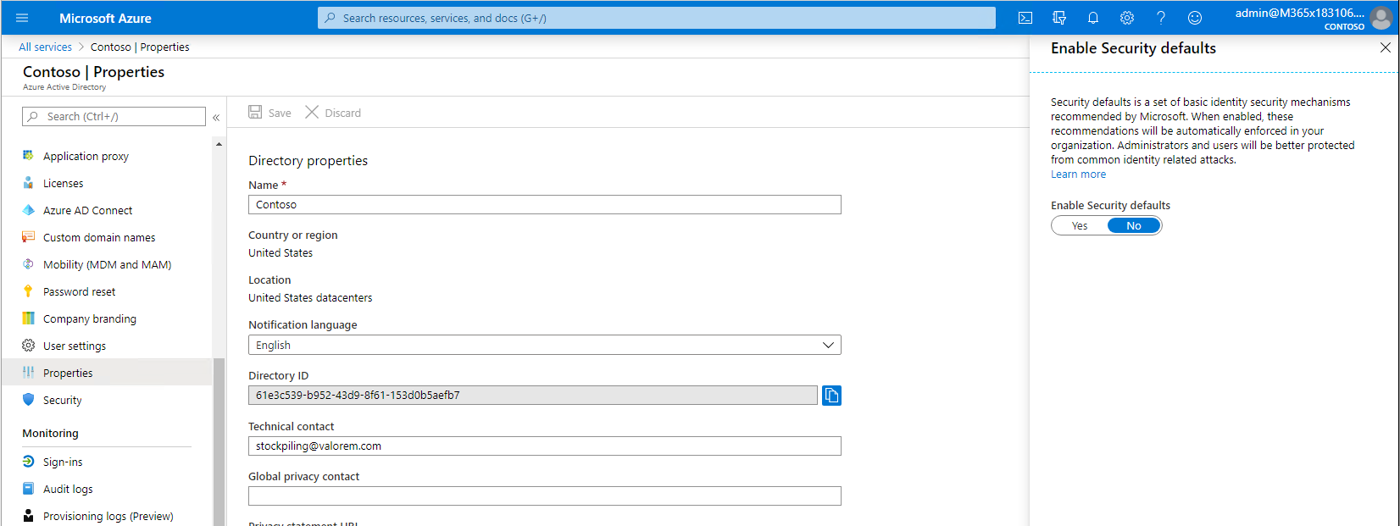Copy the Directory ID to clipboard
The image size is (1400, 526).
(x=831, y=396)
